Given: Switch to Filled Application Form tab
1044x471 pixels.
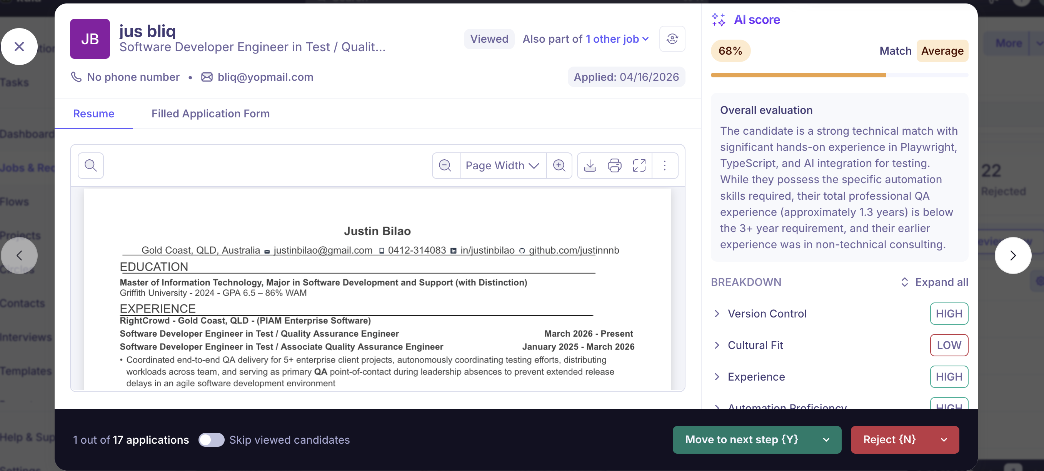Looking at the screenshot, I should coord(210,114).
